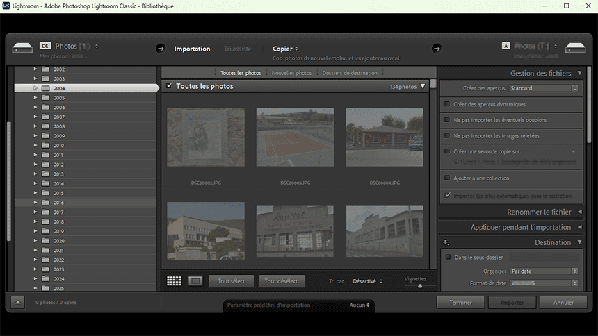The width and height of the screenshot is (598, 336).
Task: Select the Importation mode
Action: click(x=192, y=49)
